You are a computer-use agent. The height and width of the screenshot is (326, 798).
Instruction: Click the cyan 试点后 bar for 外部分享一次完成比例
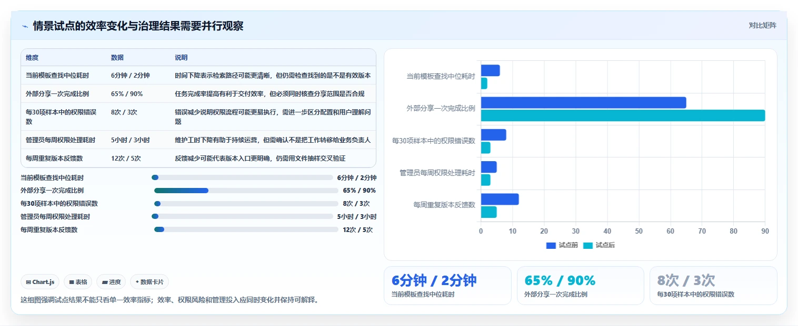pos(623,115)
